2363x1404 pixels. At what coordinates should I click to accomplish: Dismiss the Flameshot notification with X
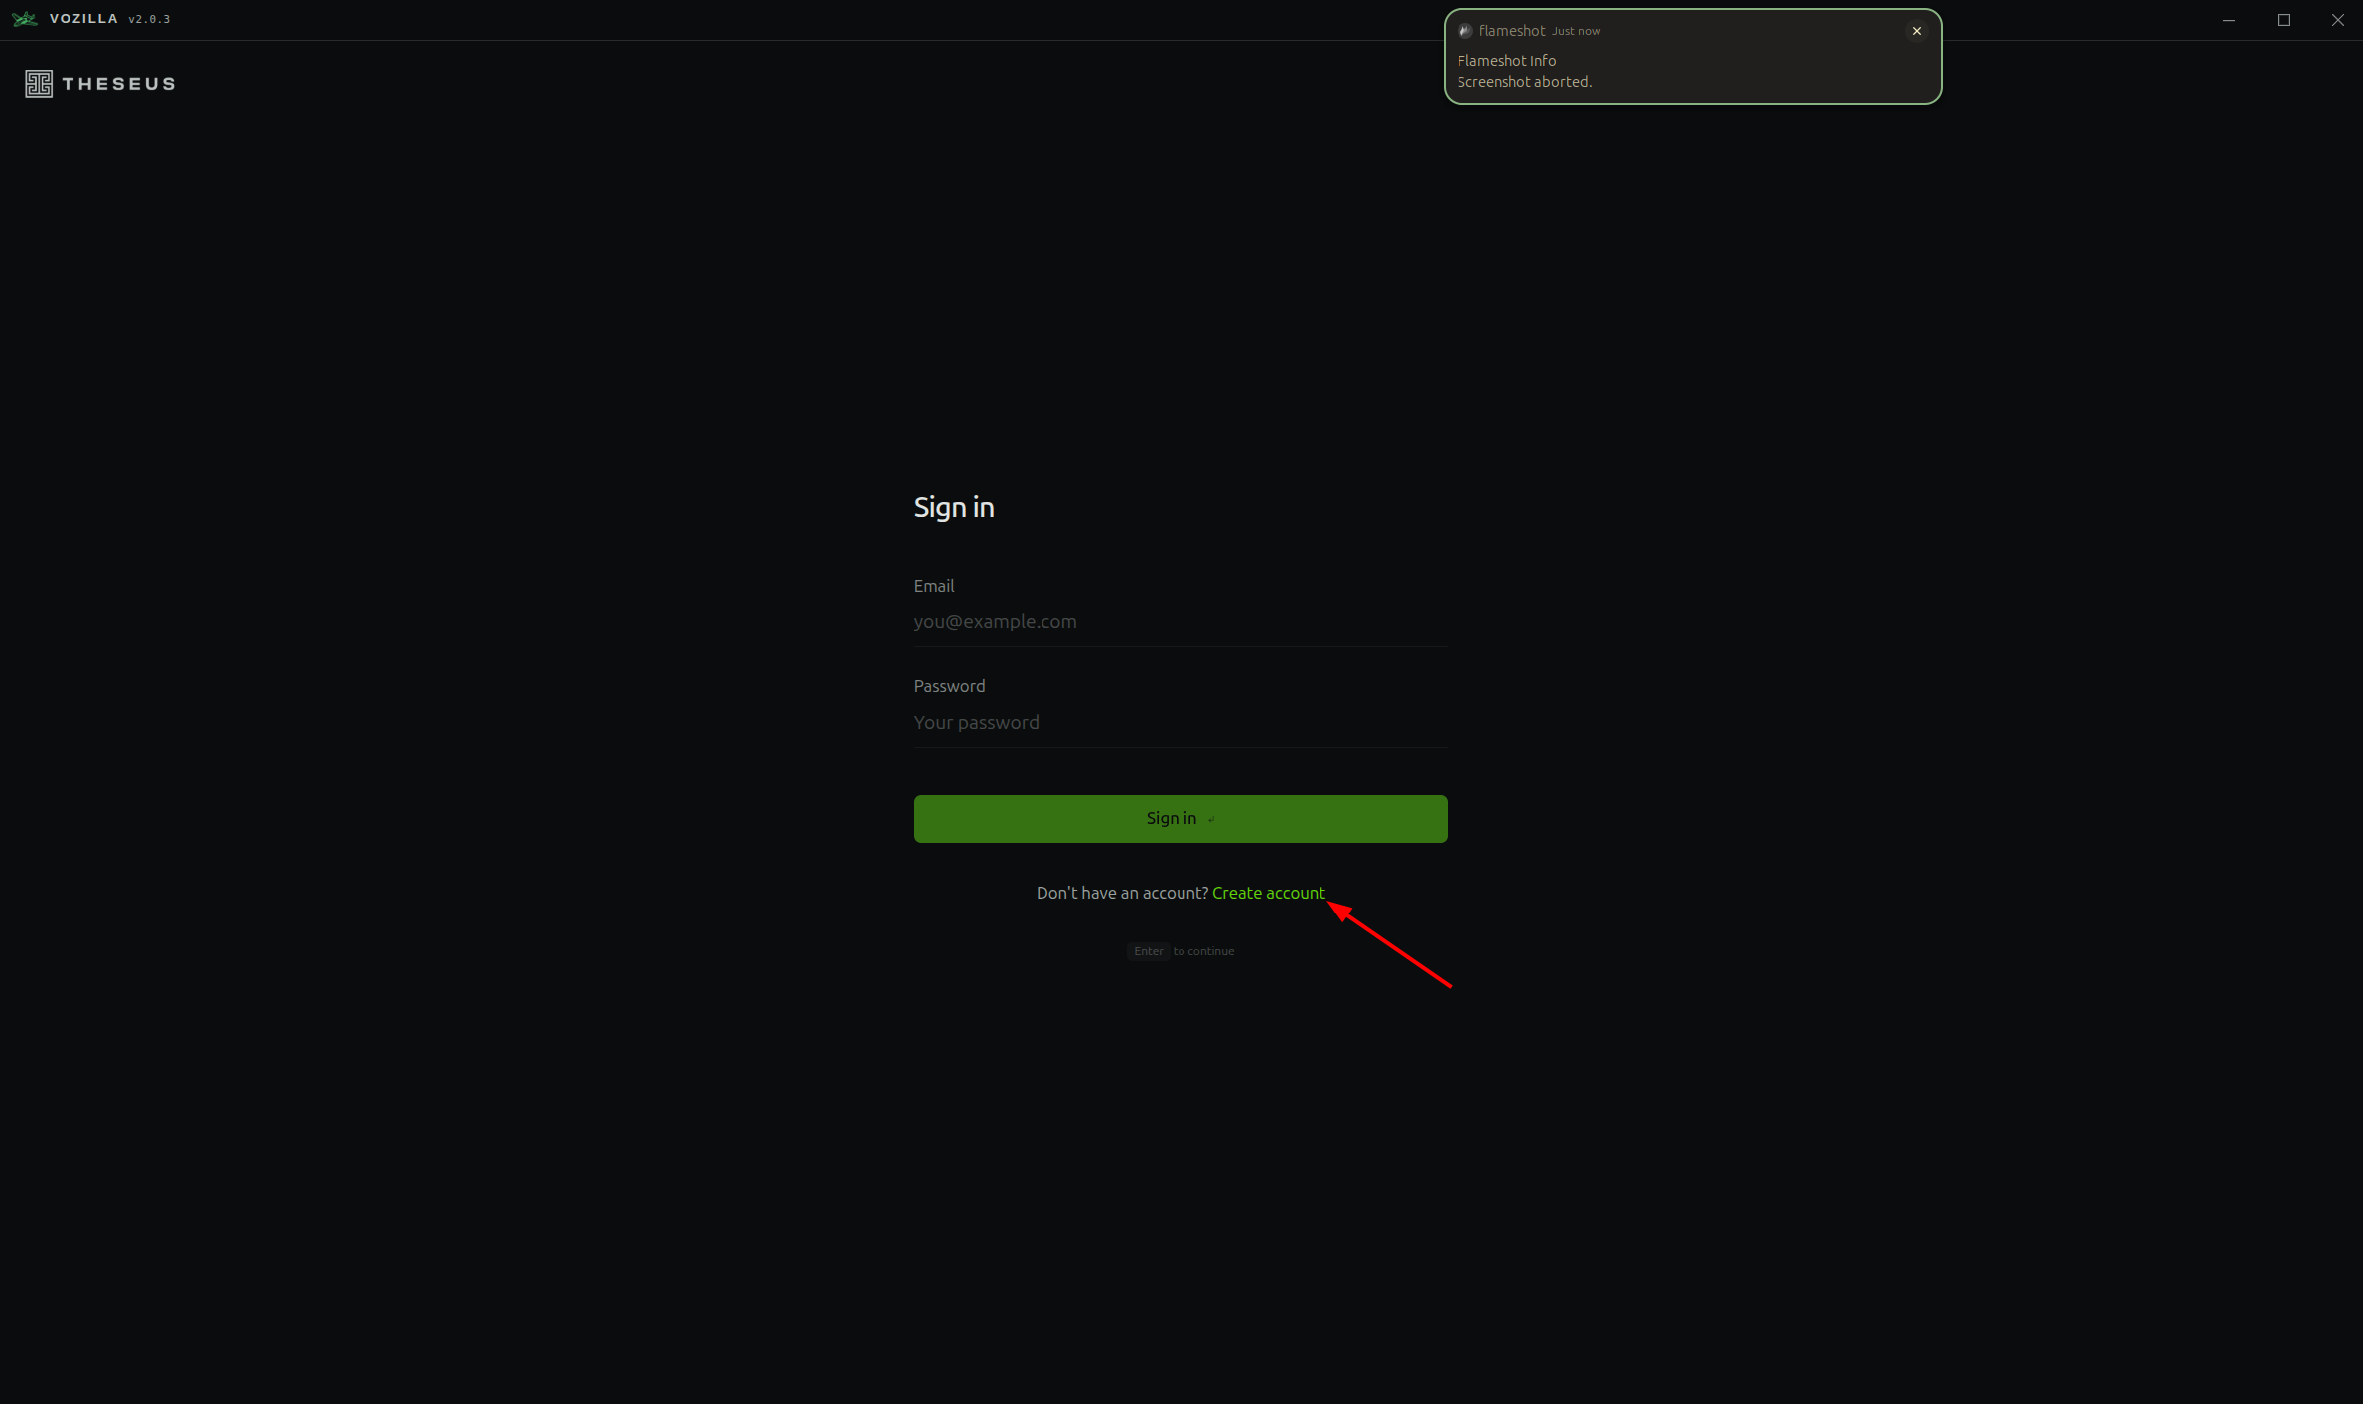pos(1916,31)
